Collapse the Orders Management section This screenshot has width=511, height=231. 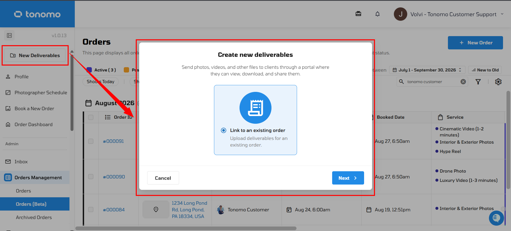pos(35,177)
